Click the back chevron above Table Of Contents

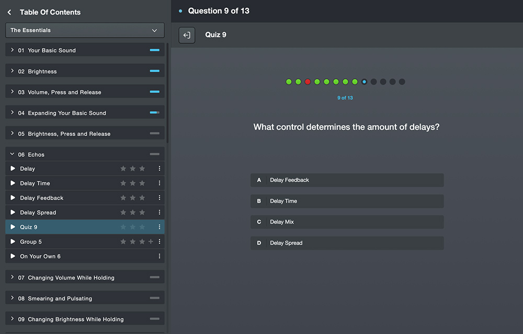click(8, 11)
